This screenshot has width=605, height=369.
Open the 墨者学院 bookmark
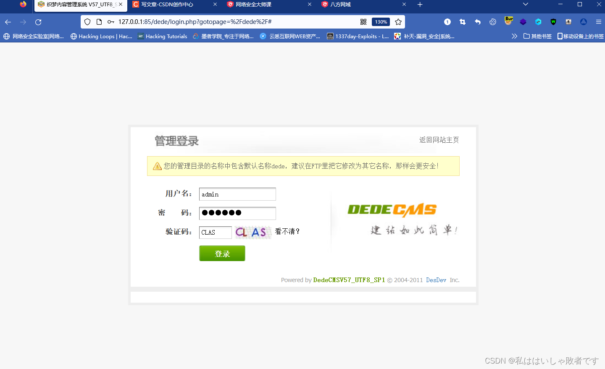(223, 36)
